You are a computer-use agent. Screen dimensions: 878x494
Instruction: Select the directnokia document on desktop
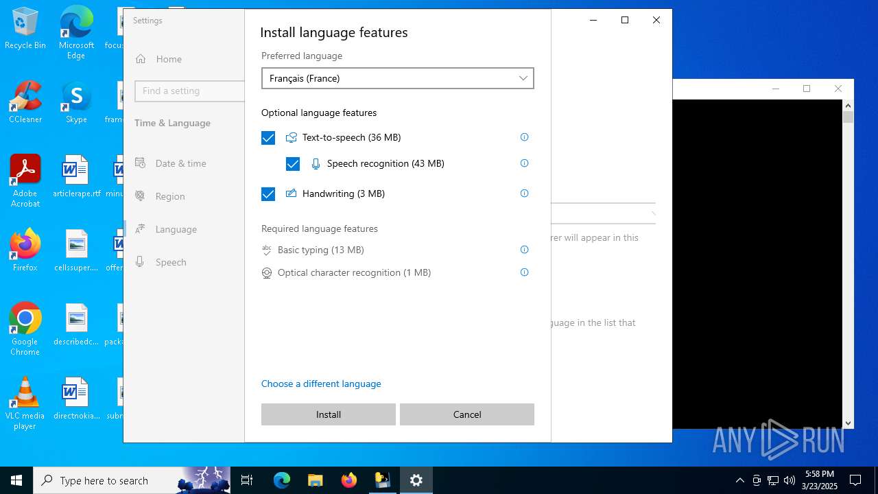point(76,399)
